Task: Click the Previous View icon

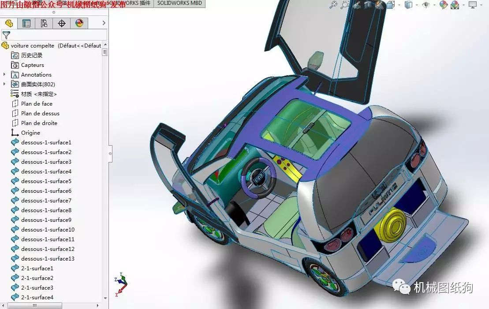Action: coord(356,5)
